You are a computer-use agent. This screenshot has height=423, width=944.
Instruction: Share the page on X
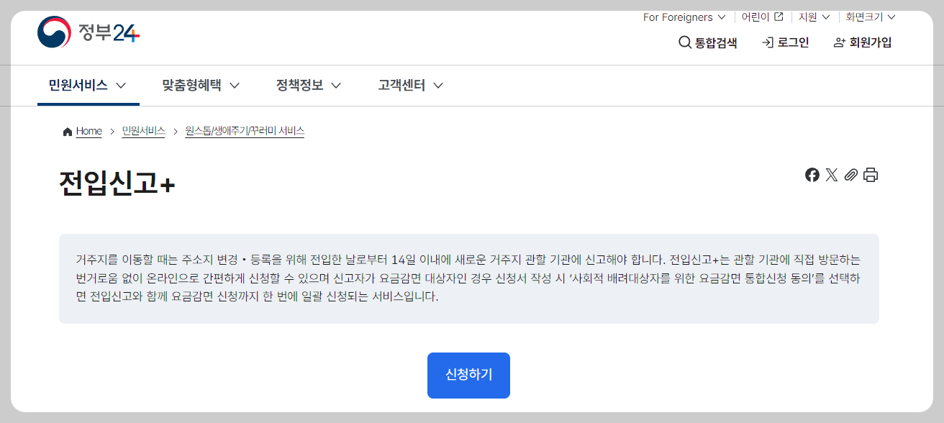click(x=832, y=174)
